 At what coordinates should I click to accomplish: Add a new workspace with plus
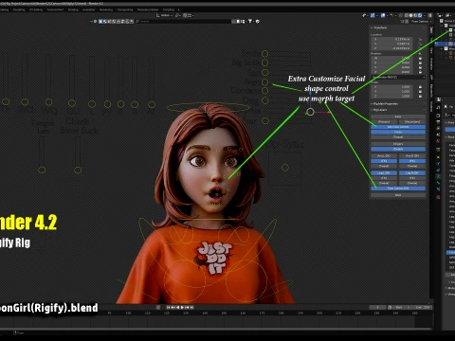pos(178,9)
